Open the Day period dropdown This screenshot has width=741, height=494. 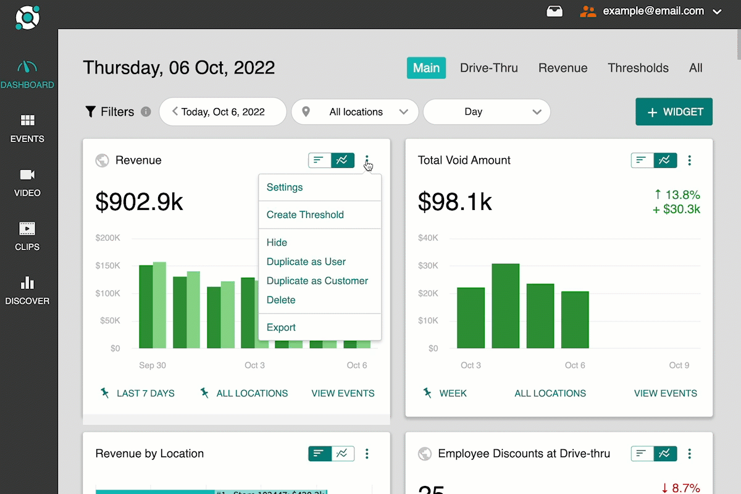point(487,112)
